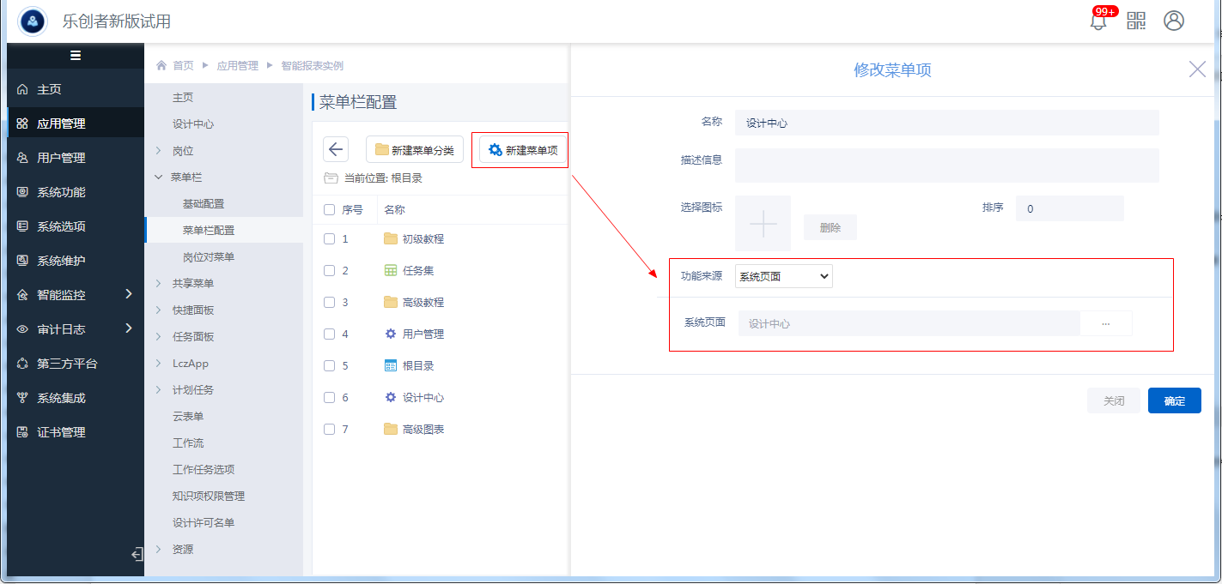Tick the checkbox next to 用户管理
This screenshot has height=584, width=1222.
point(329,334)
